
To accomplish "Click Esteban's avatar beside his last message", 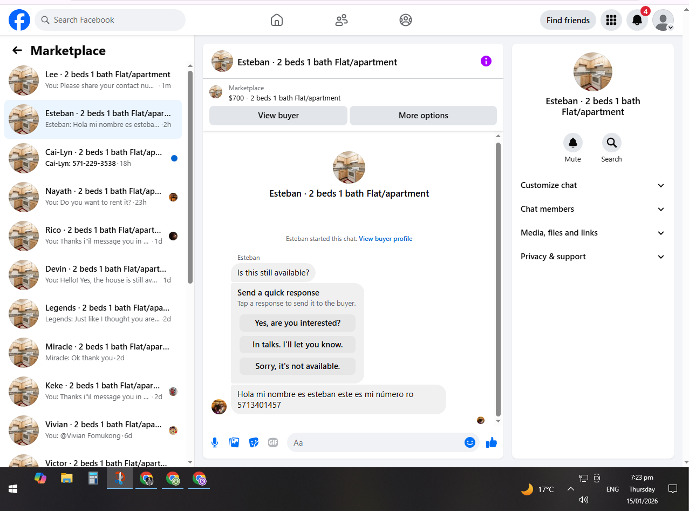I will [219, 407].
